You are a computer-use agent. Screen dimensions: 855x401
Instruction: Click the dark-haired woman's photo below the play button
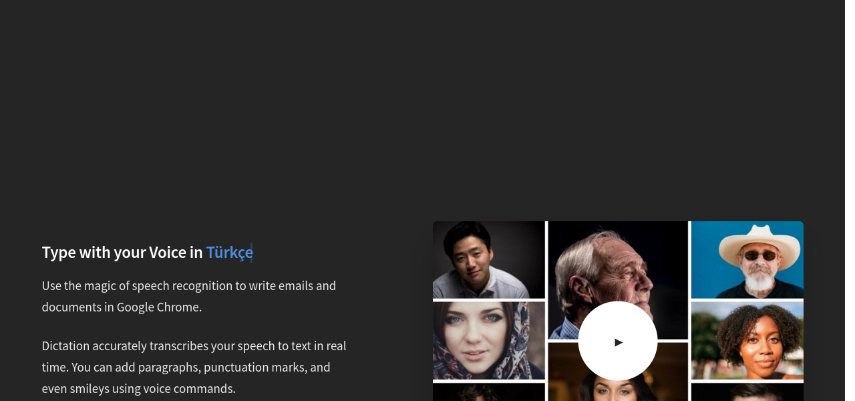617,390
